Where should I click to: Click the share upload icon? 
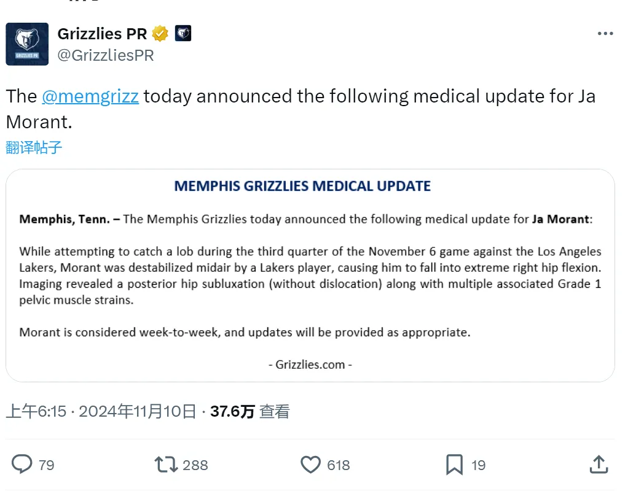point(599,465)
